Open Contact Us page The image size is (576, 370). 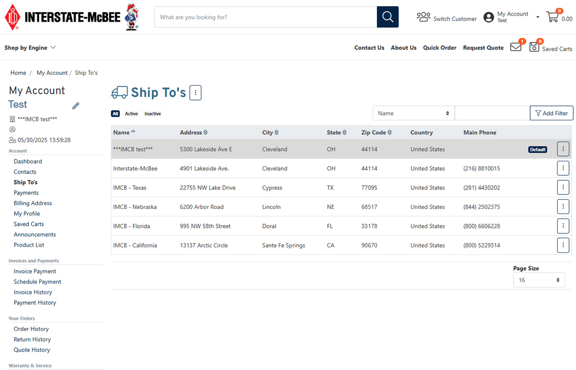[x=369, y=48]
